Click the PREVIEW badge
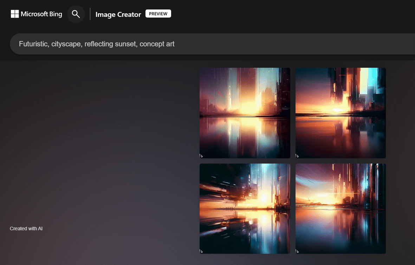Screen dimensions: 415x265 pos(158,13)
